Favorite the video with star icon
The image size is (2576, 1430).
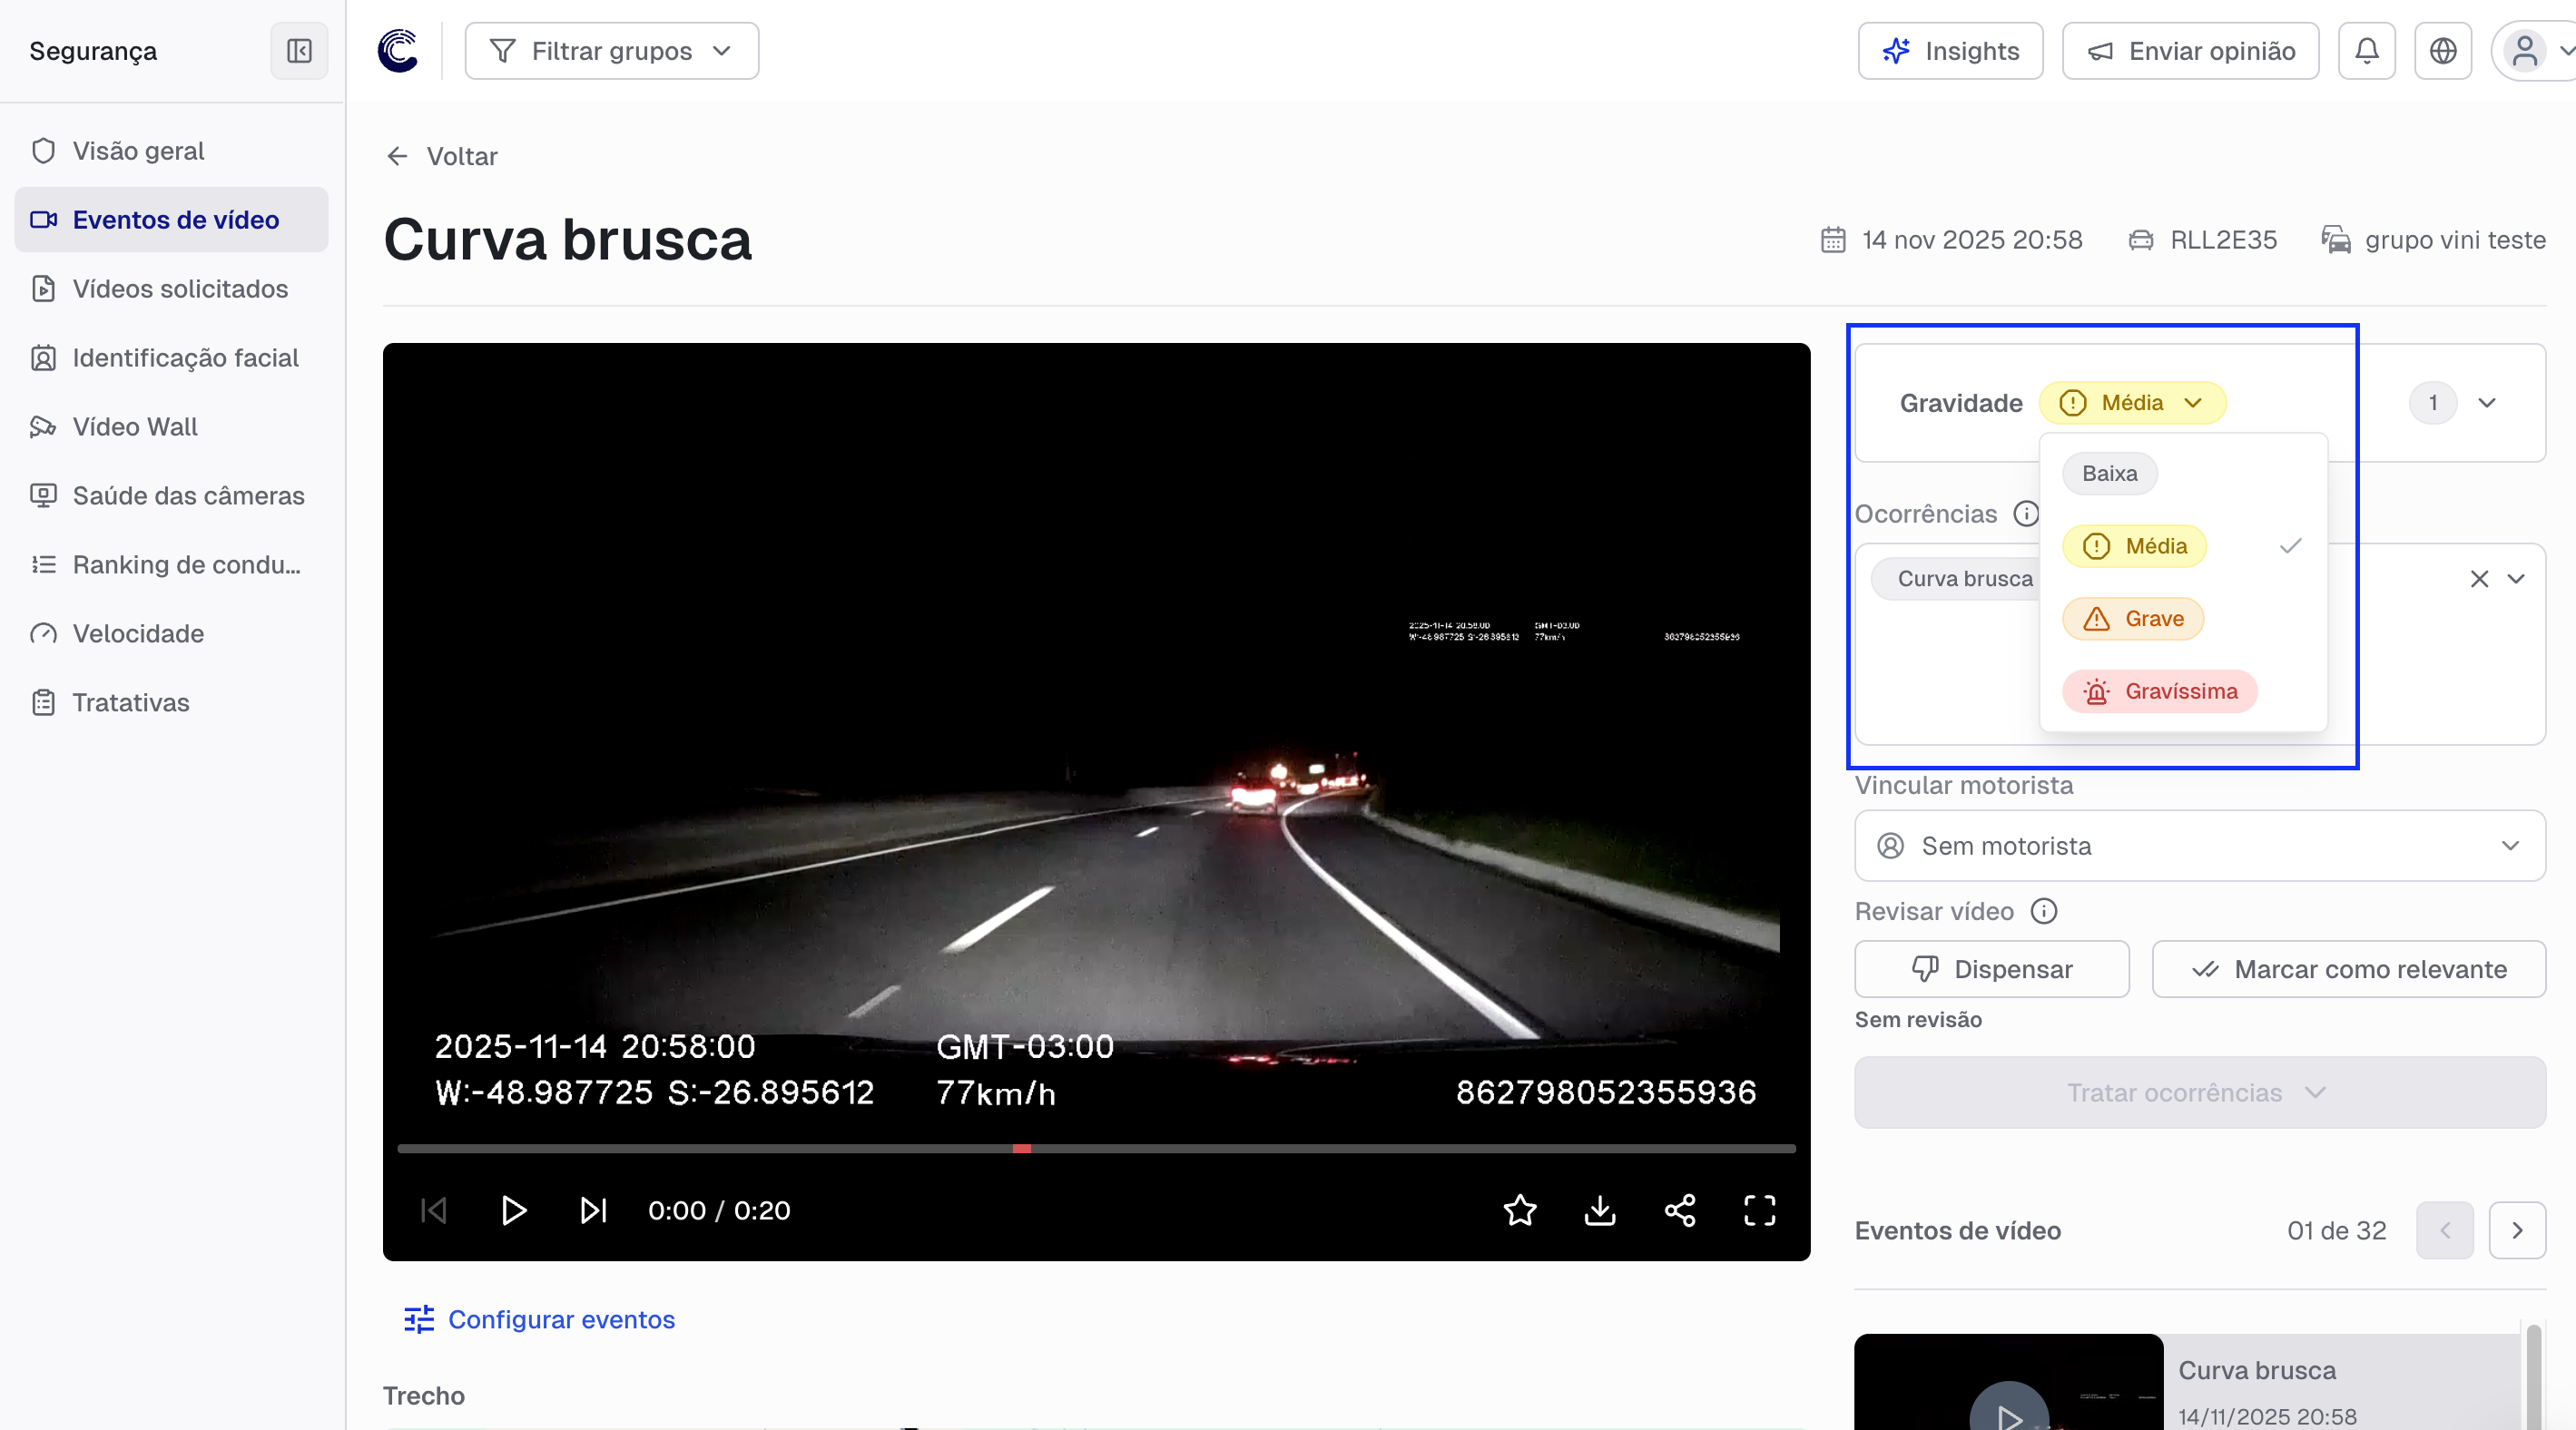[1519, 1210]
